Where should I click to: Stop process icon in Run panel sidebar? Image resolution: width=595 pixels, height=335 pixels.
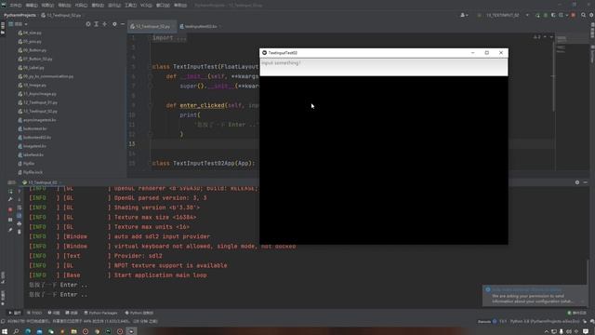tap(10, 209)
